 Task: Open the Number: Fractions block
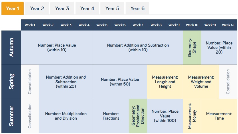point(111,116)
